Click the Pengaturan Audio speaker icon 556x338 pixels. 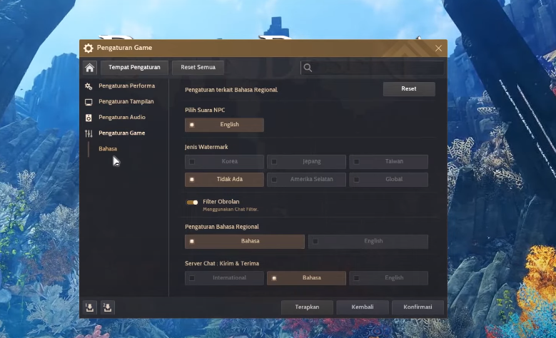pos(89,118)
